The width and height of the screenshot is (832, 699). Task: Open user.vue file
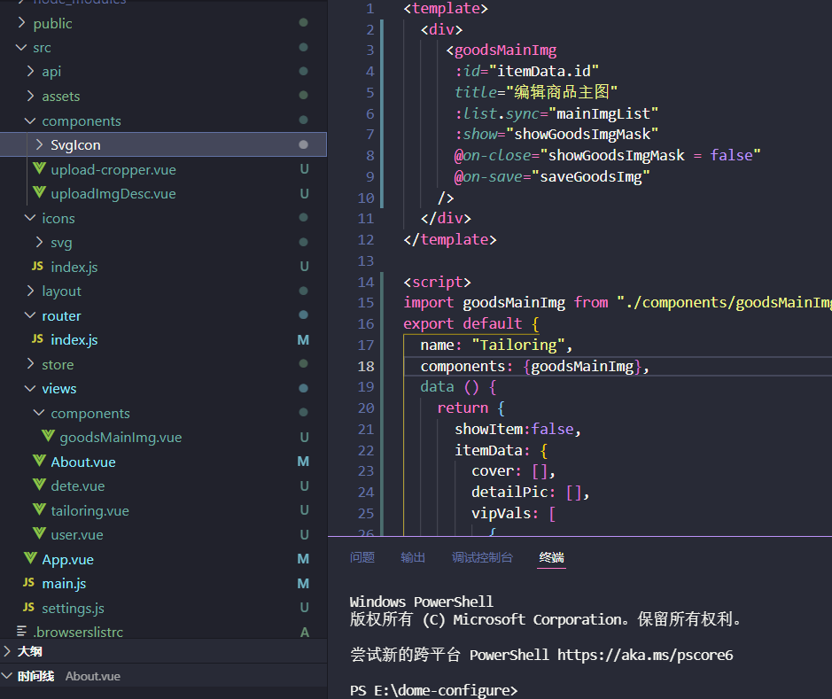77,535
